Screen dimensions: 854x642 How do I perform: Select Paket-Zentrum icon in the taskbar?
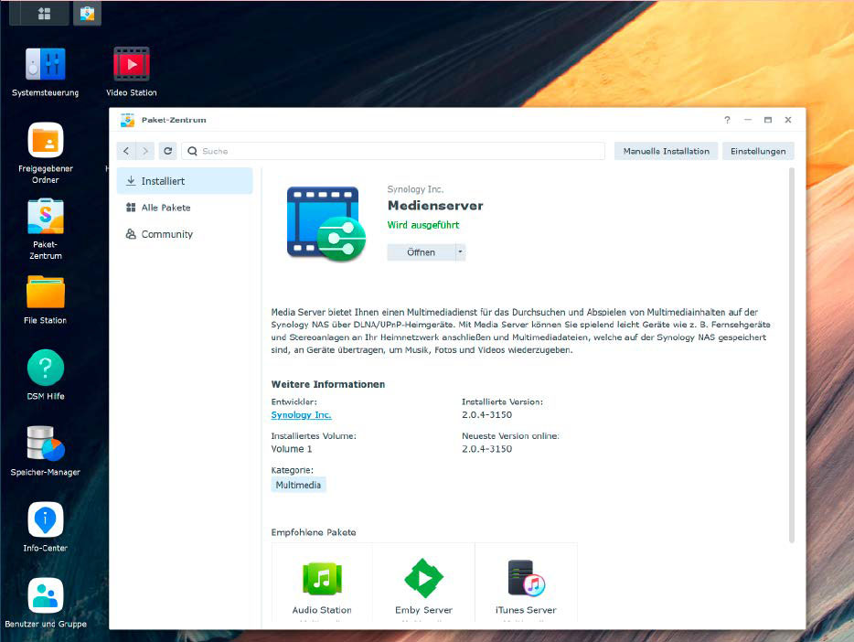(x=87, y=14)
